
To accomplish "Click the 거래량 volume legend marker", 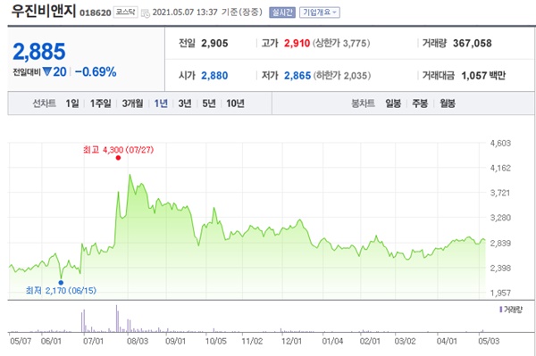I will (501, 310).
